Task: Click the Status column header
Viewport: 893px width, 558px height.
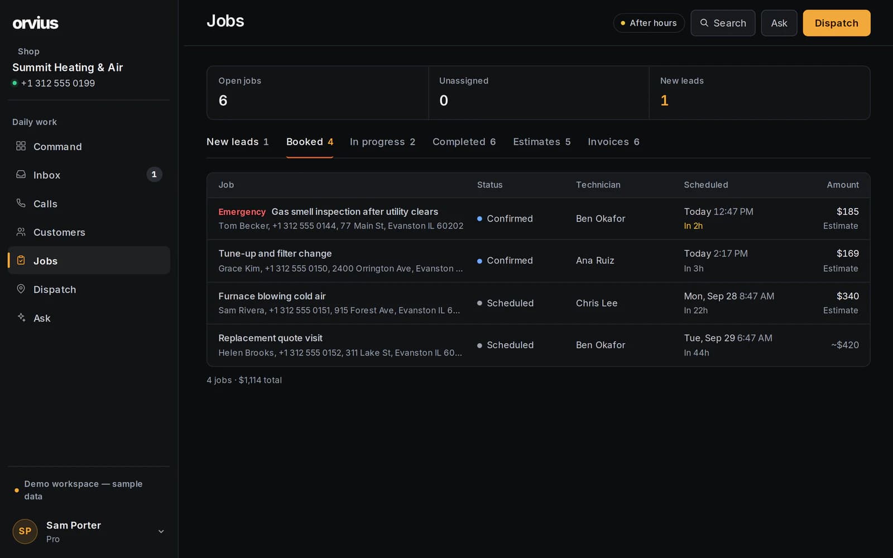Action: [x=489, y=185]
